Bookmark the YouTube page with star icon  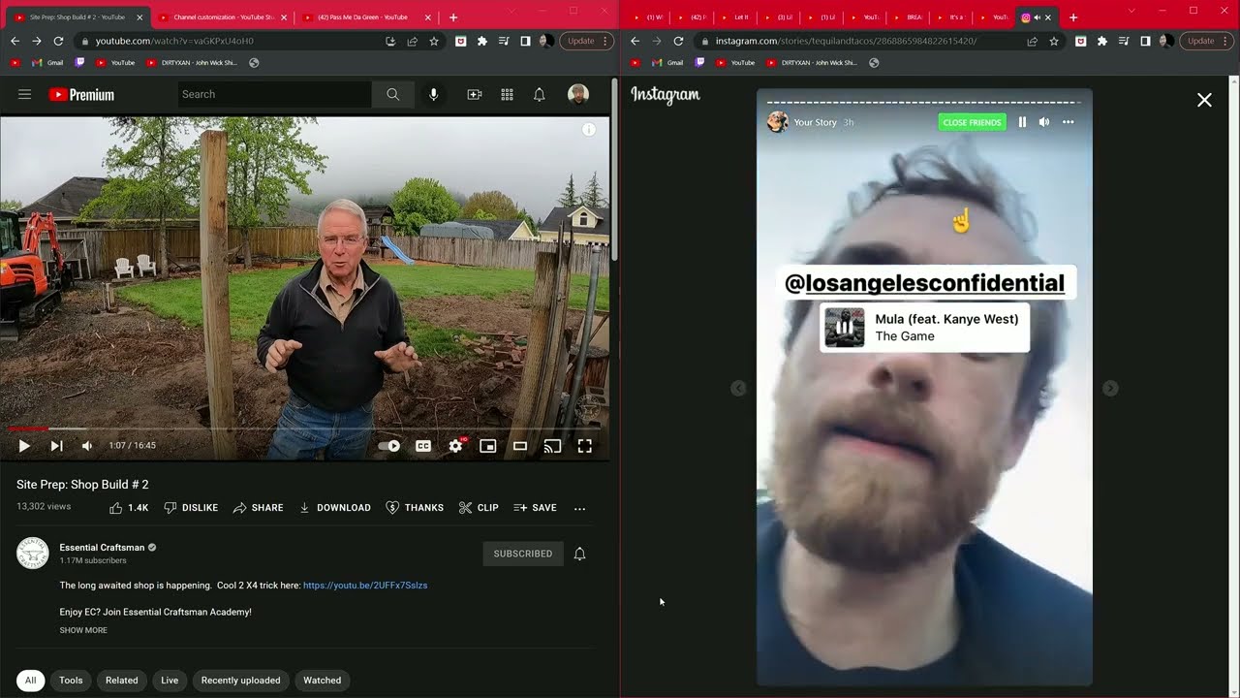(434, 41)
